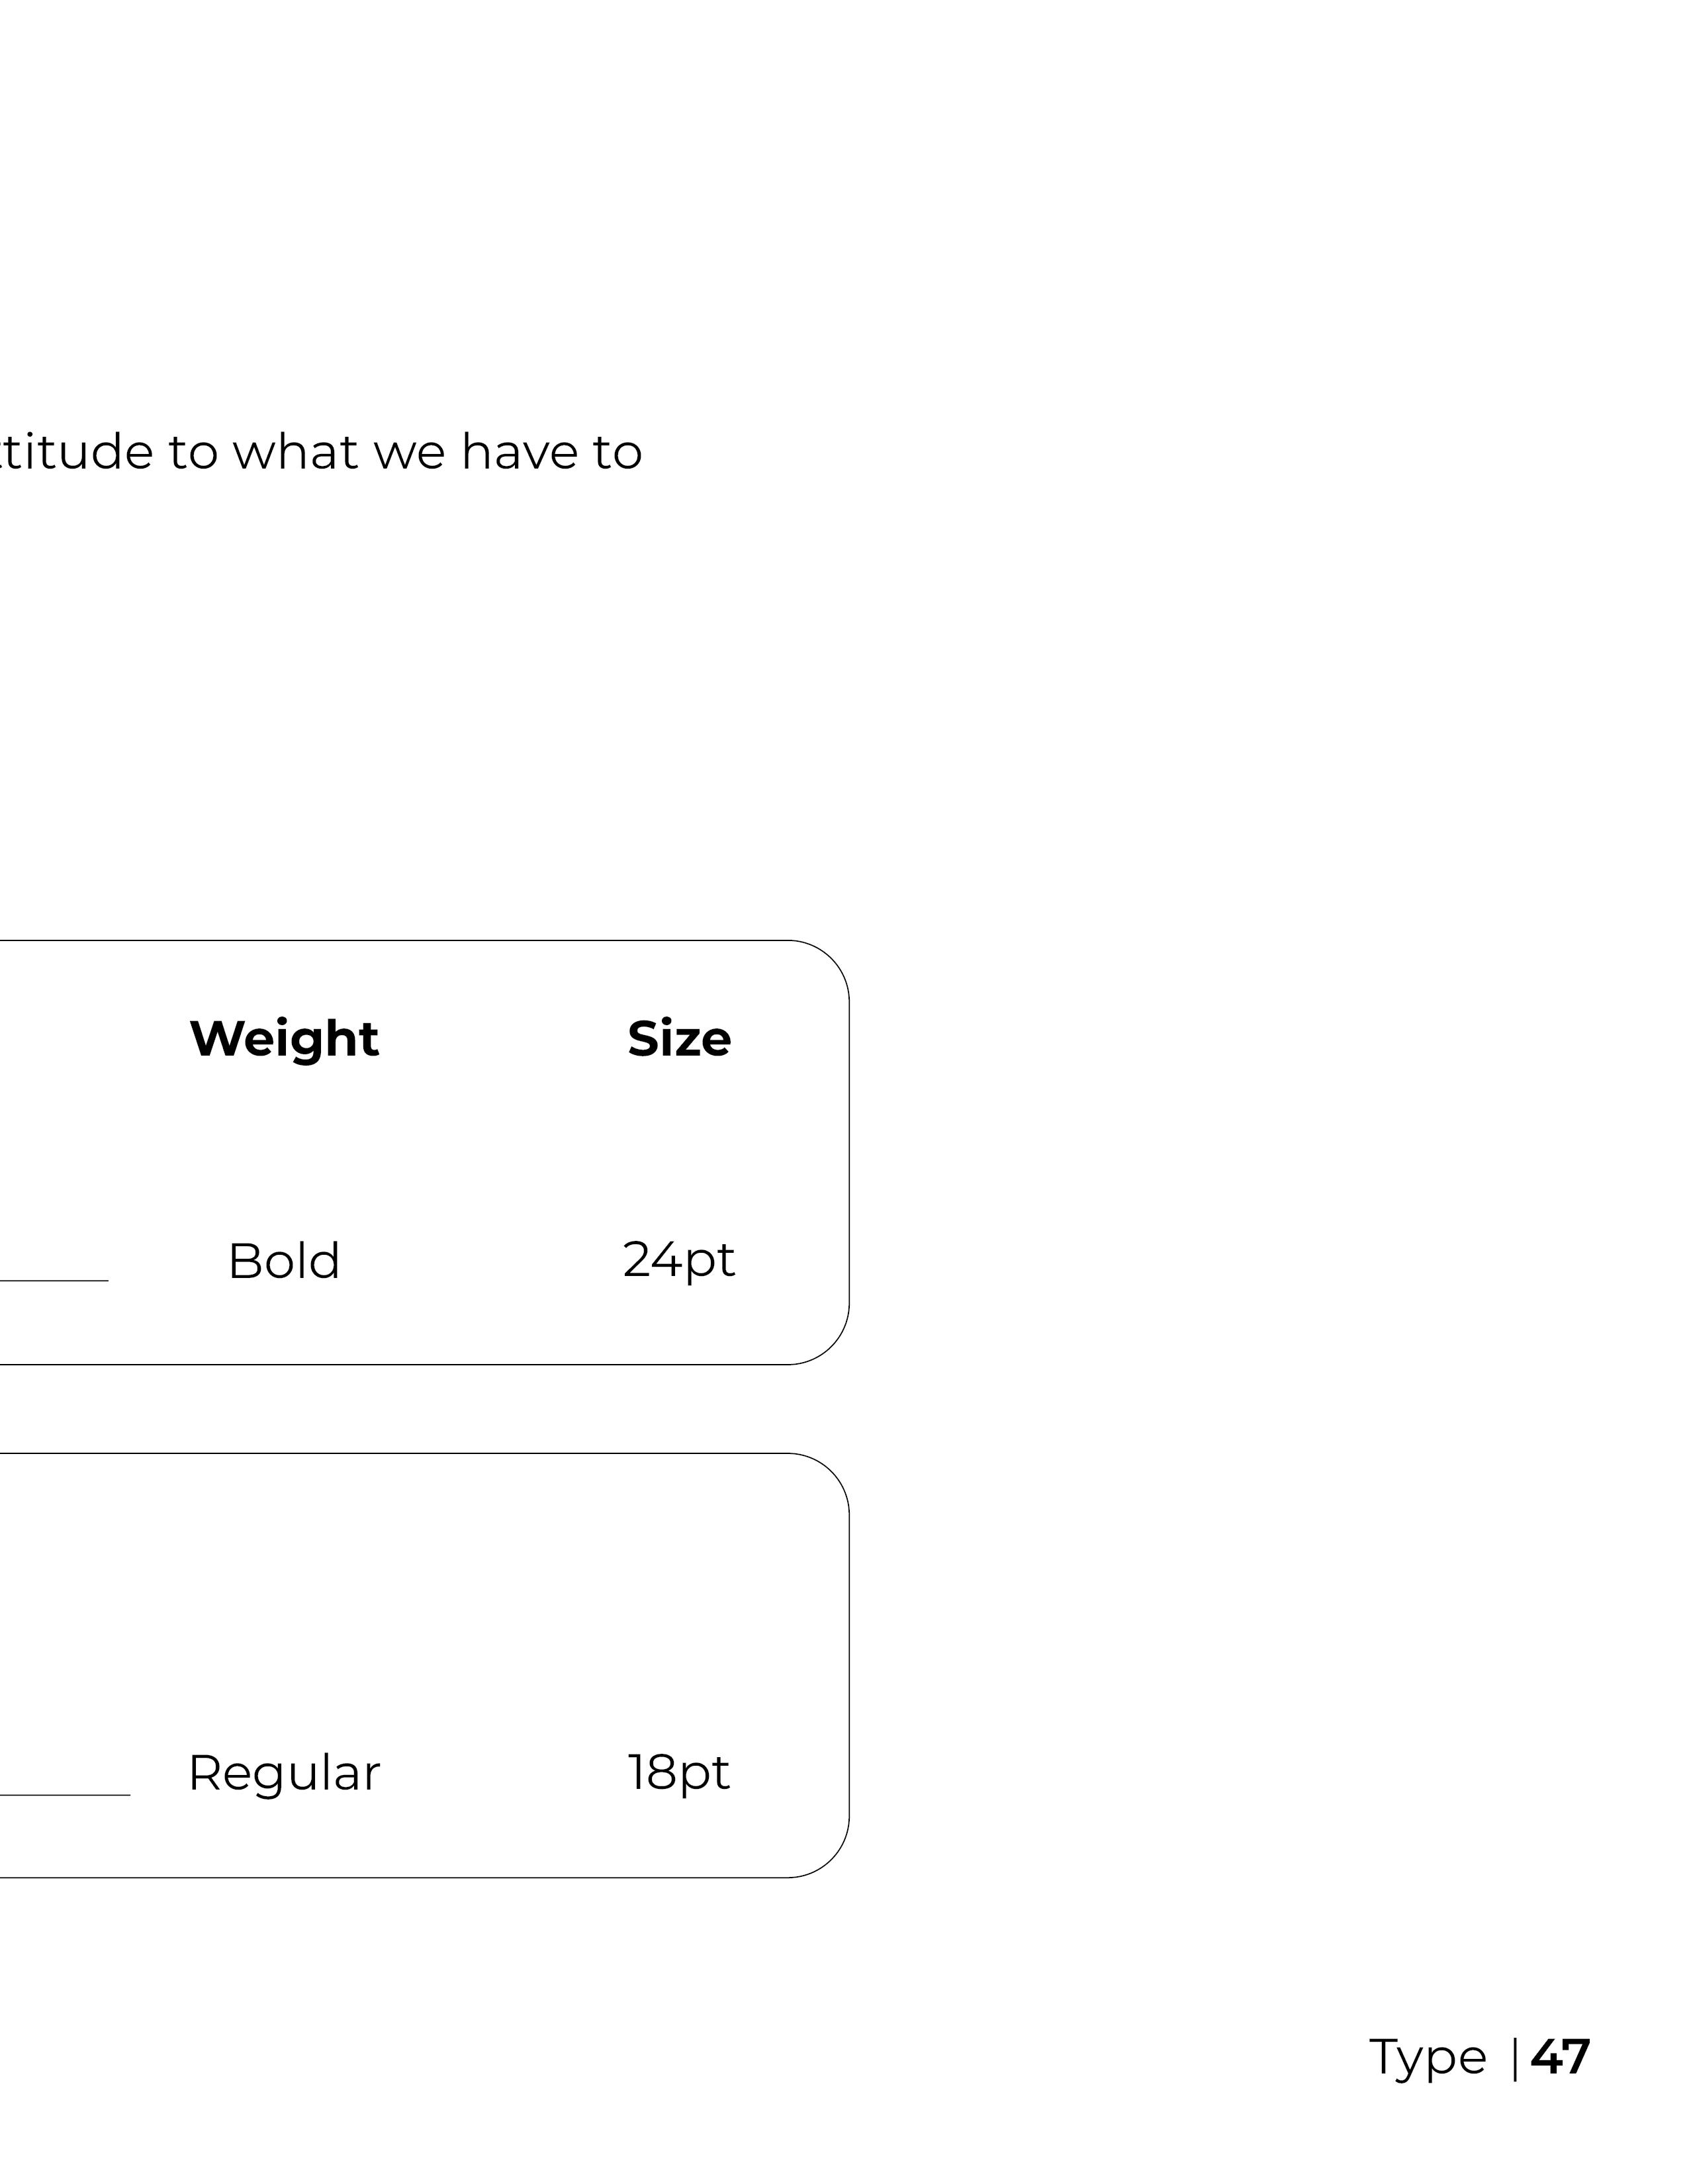Click the word "have" in the sentence
This screenshot has height=2184, width=1691.
518,452
